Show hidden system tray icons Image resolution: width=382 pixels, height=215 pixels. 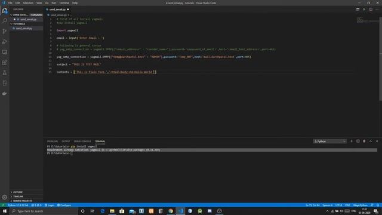(x=327, y=211)
